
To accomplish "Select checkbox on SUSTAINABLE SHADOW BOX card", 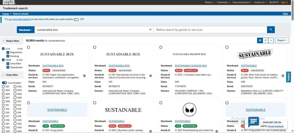I will pyautogui.click(x=161, y=47).
